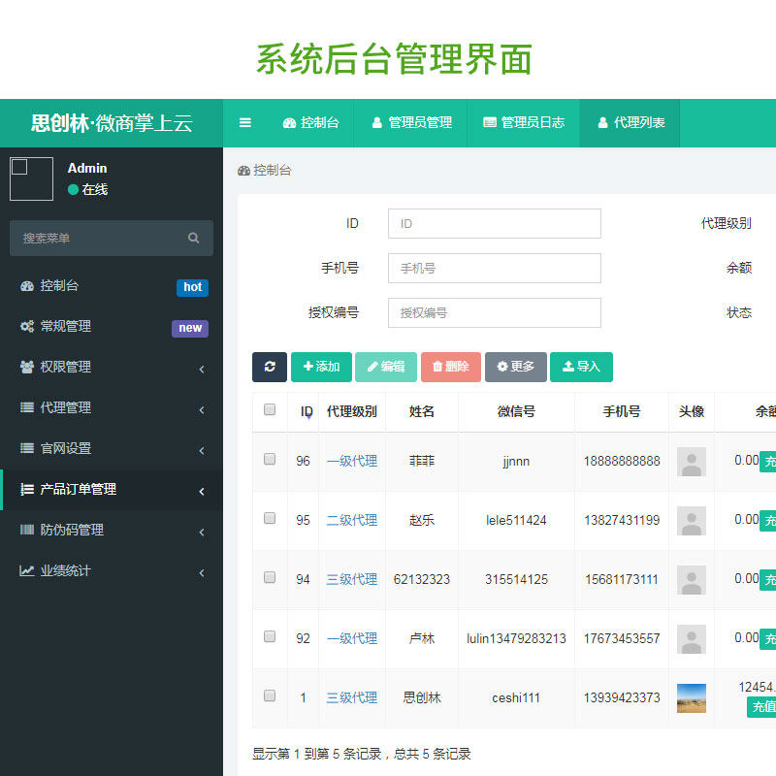Click the 添加 button
776x776 pixels.
click(x=321, y=367)
